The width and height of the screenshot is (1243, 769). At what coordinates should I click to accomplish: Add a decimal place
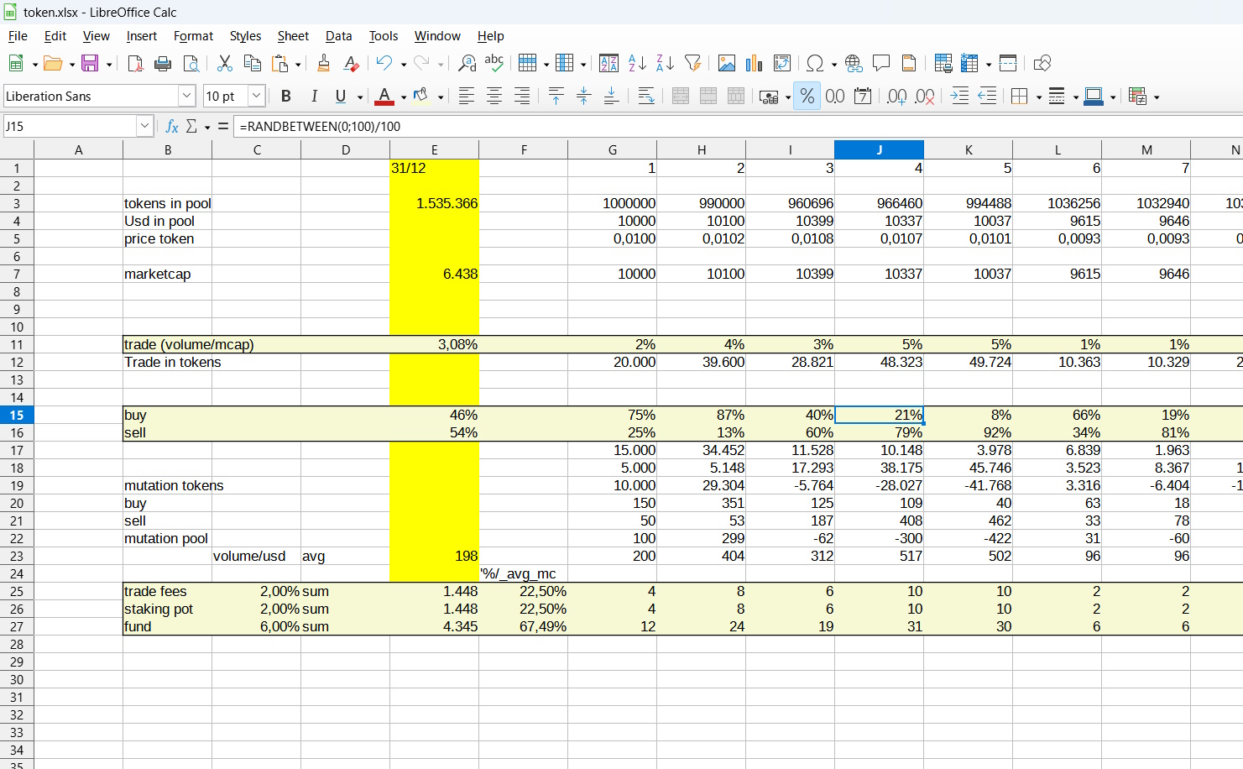(x=896, y=97)
